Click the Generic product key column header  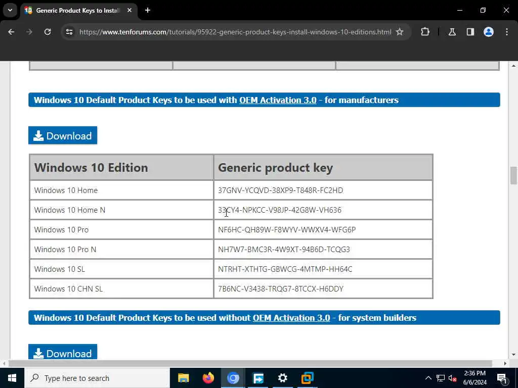323,167
